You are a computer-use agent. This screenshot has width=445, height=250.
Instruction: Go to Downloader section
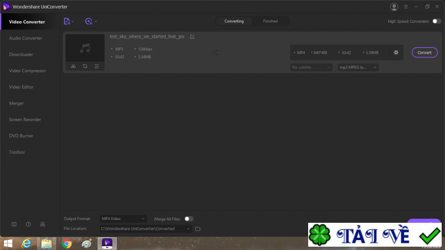(x=21, y=54)
